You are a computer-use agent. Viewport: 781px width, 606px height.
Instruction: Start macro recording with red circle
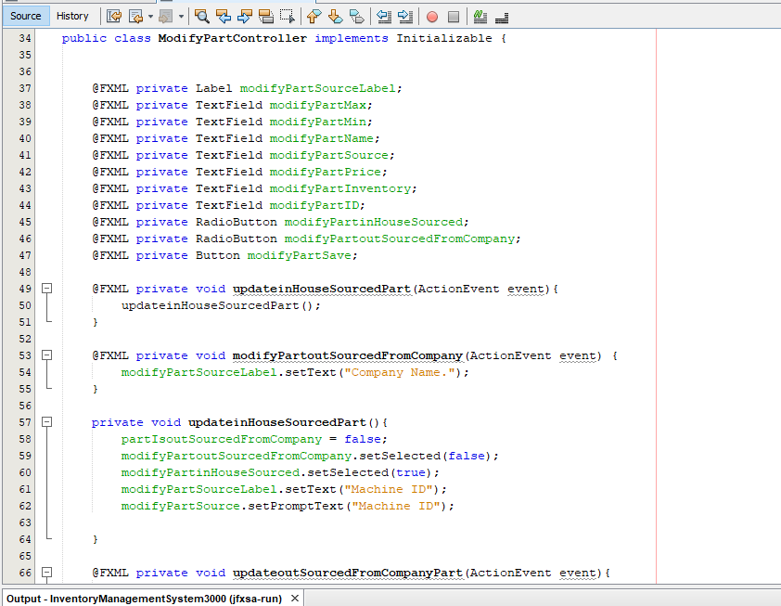coord(432,17)
